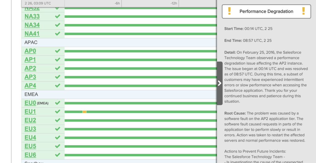
Task: Click the green checkmark status for AP3
Action: coord(58,77)
